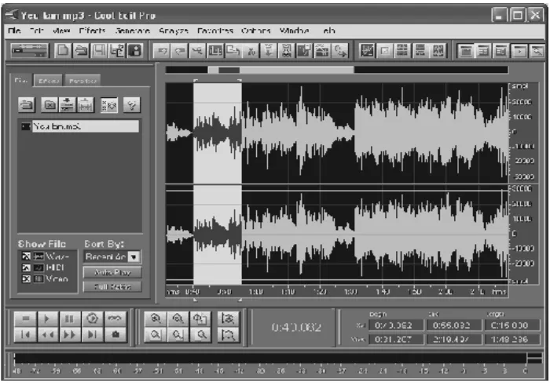Start playback with the Play button
Viewport: 550px width, 383px height.
tap(47, 319)
